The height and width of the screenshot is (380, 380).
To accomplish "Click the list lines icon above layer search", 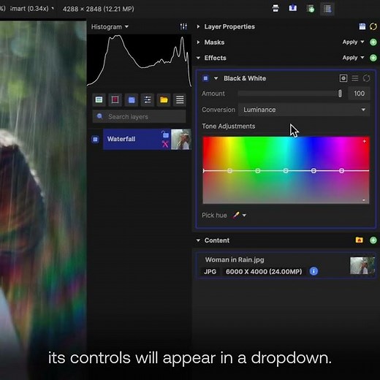I will tap(180, 99).
